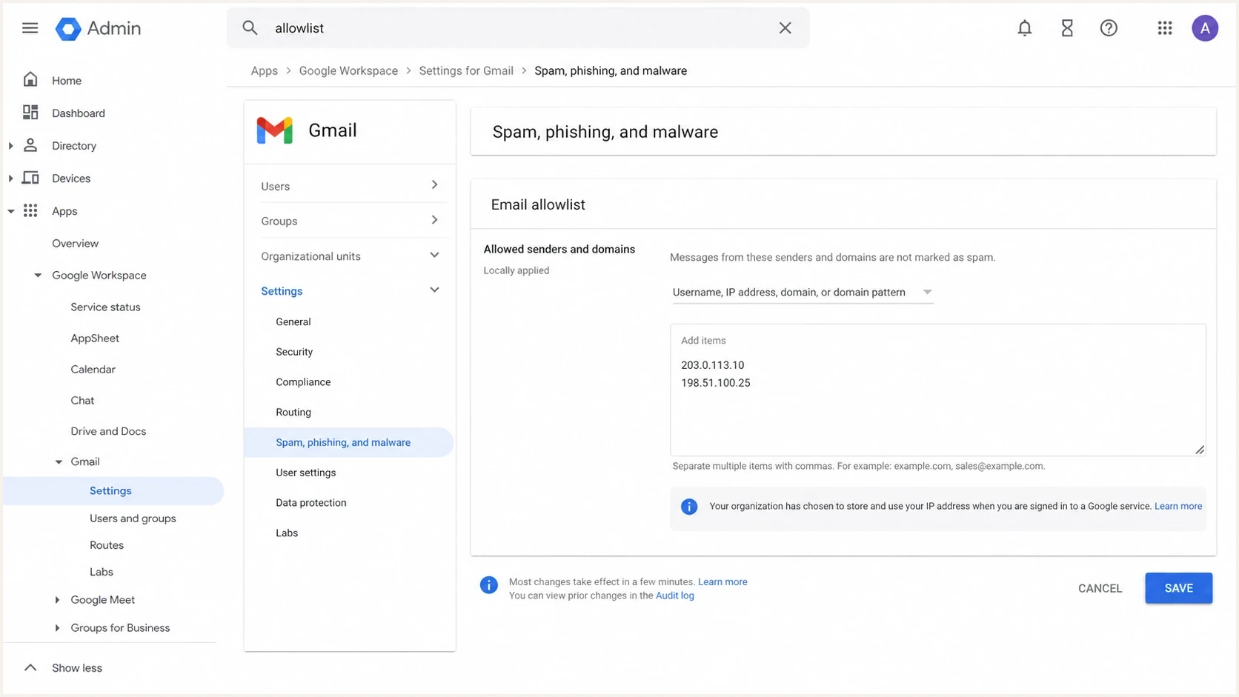Go to Google Workspace breadcrumb
1239x697 pixels.
point(348,70)
